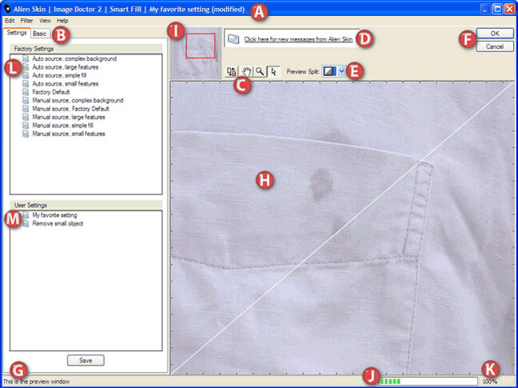Click the message envelope icon
518x388 pixels.
click(233, 39)
